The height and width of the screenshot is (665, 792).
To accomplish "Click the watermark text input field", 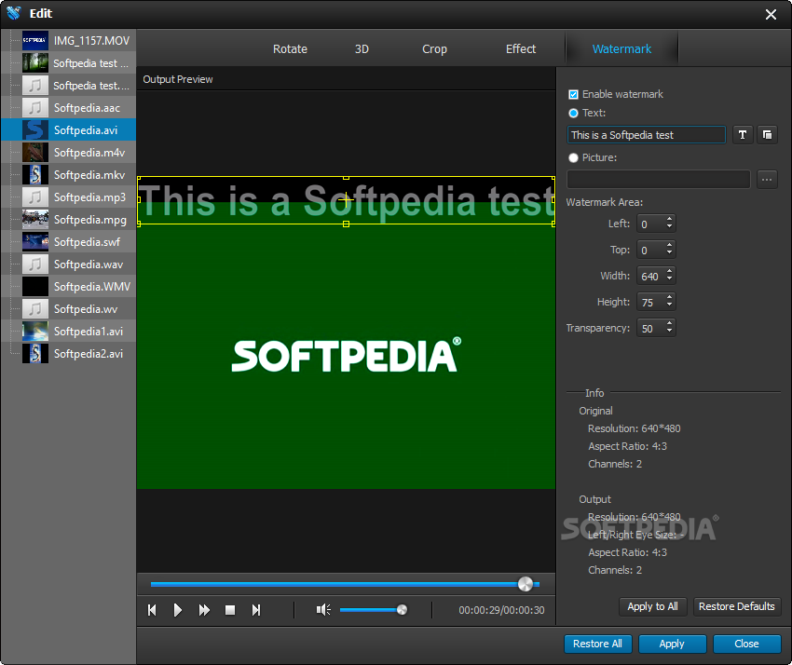I will click(x=646, y=135).
